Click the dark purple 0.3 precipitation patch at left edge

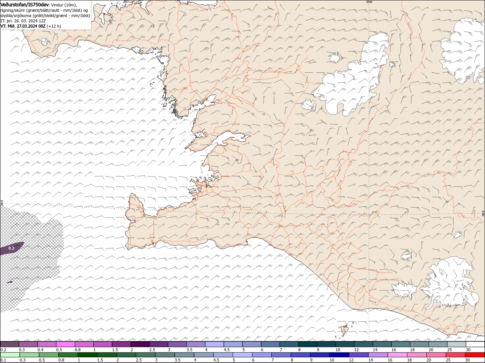[x=11, y=248]
